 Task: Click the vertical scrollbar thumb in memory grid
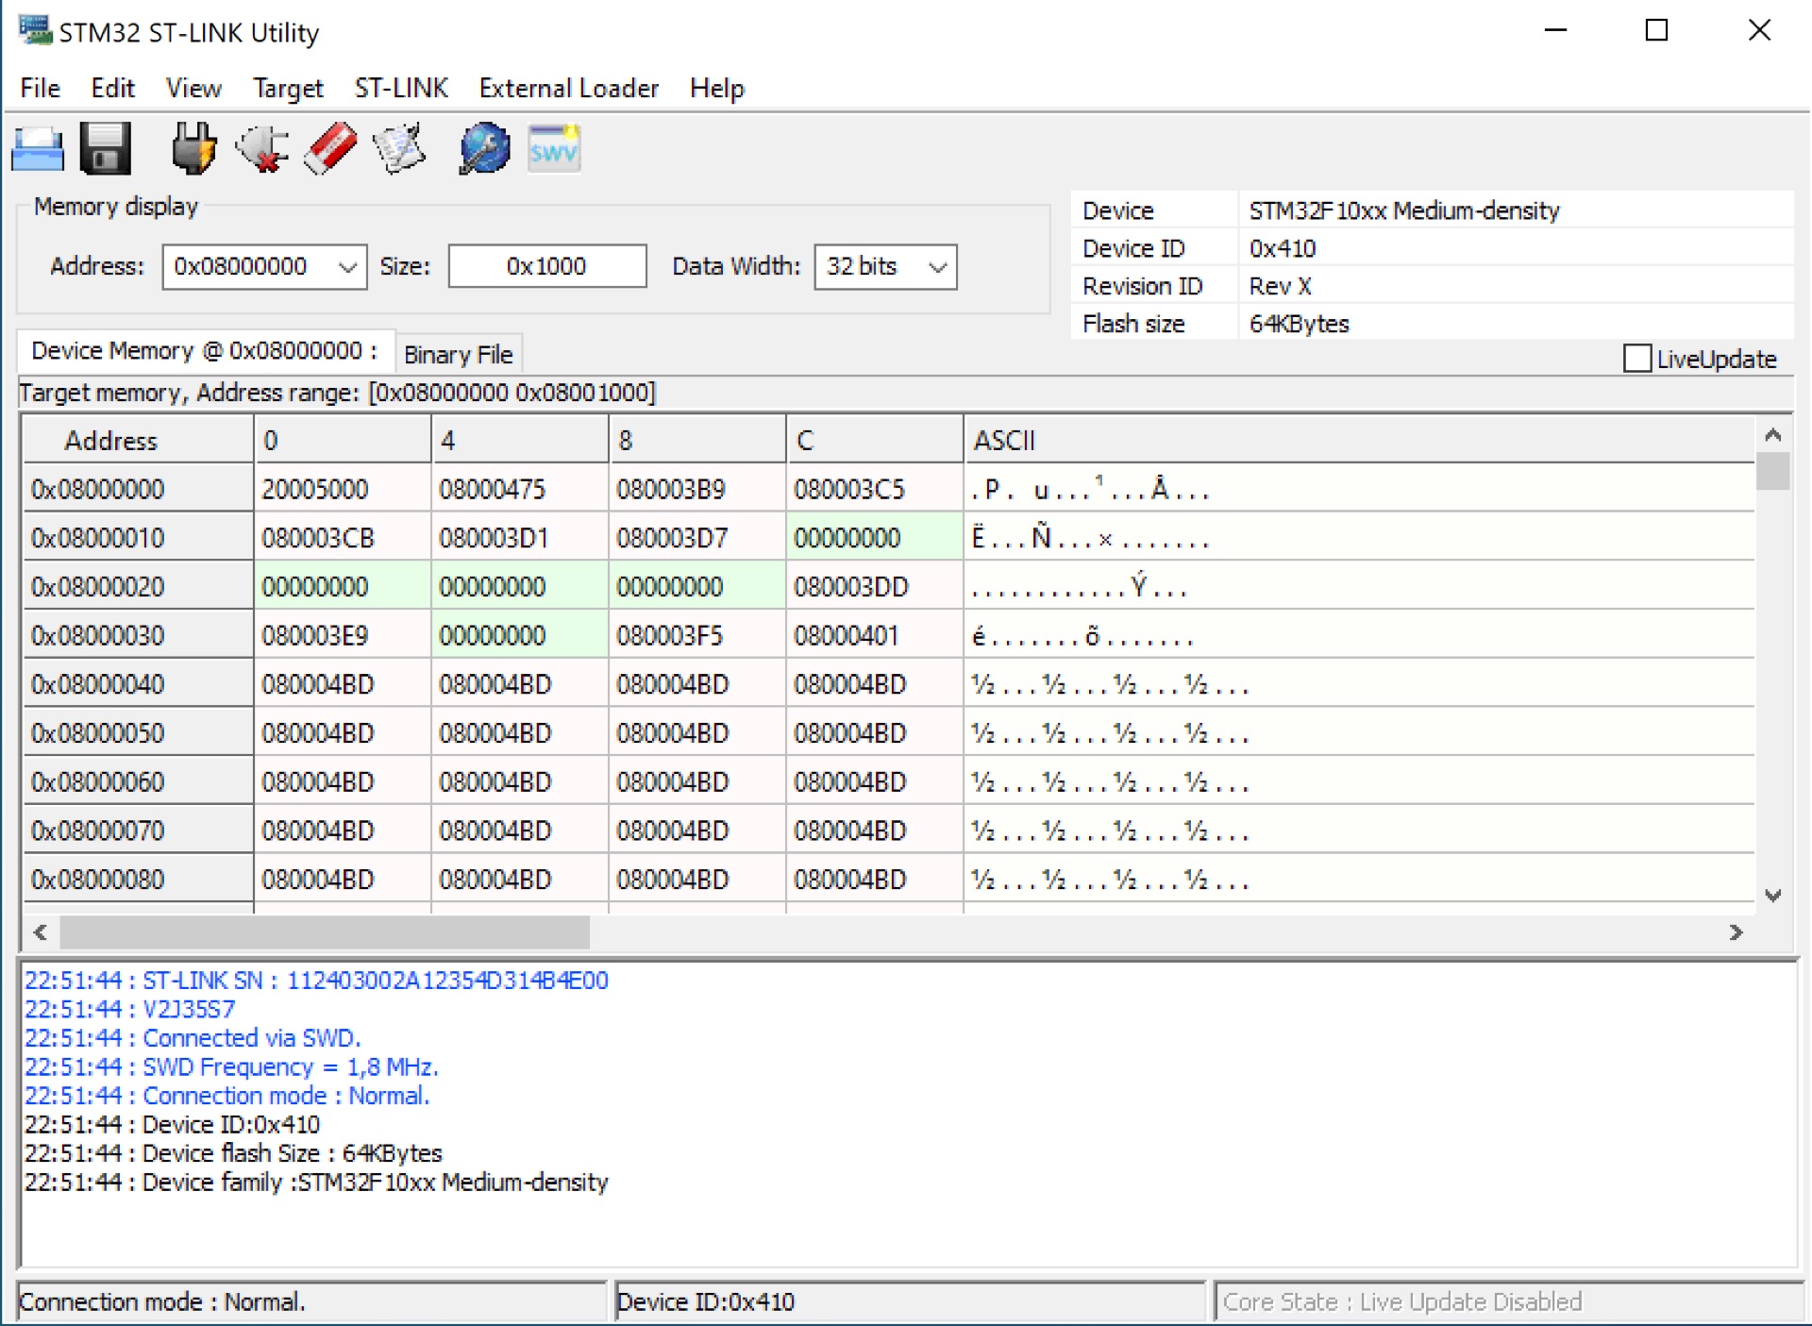point(1773,471)
